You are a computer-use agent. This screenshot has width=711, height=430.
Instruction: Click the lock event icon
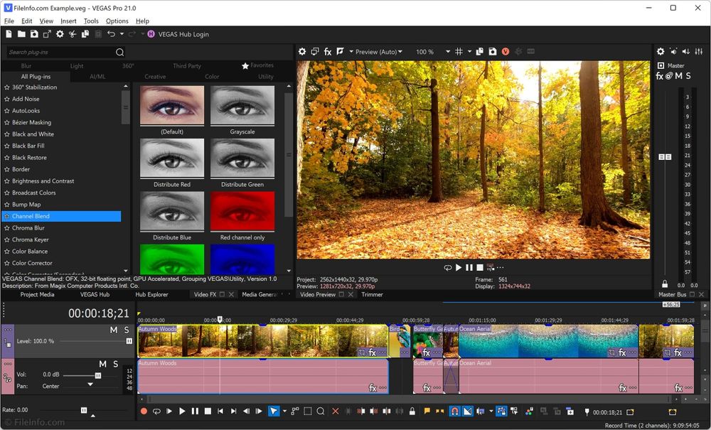(412, 411)
